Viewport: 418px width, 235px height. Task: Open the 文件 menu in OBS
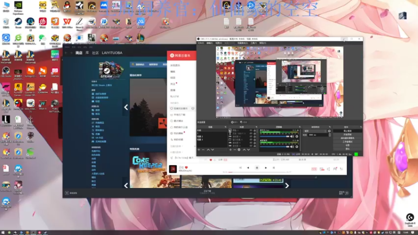(x=201, y=43)
